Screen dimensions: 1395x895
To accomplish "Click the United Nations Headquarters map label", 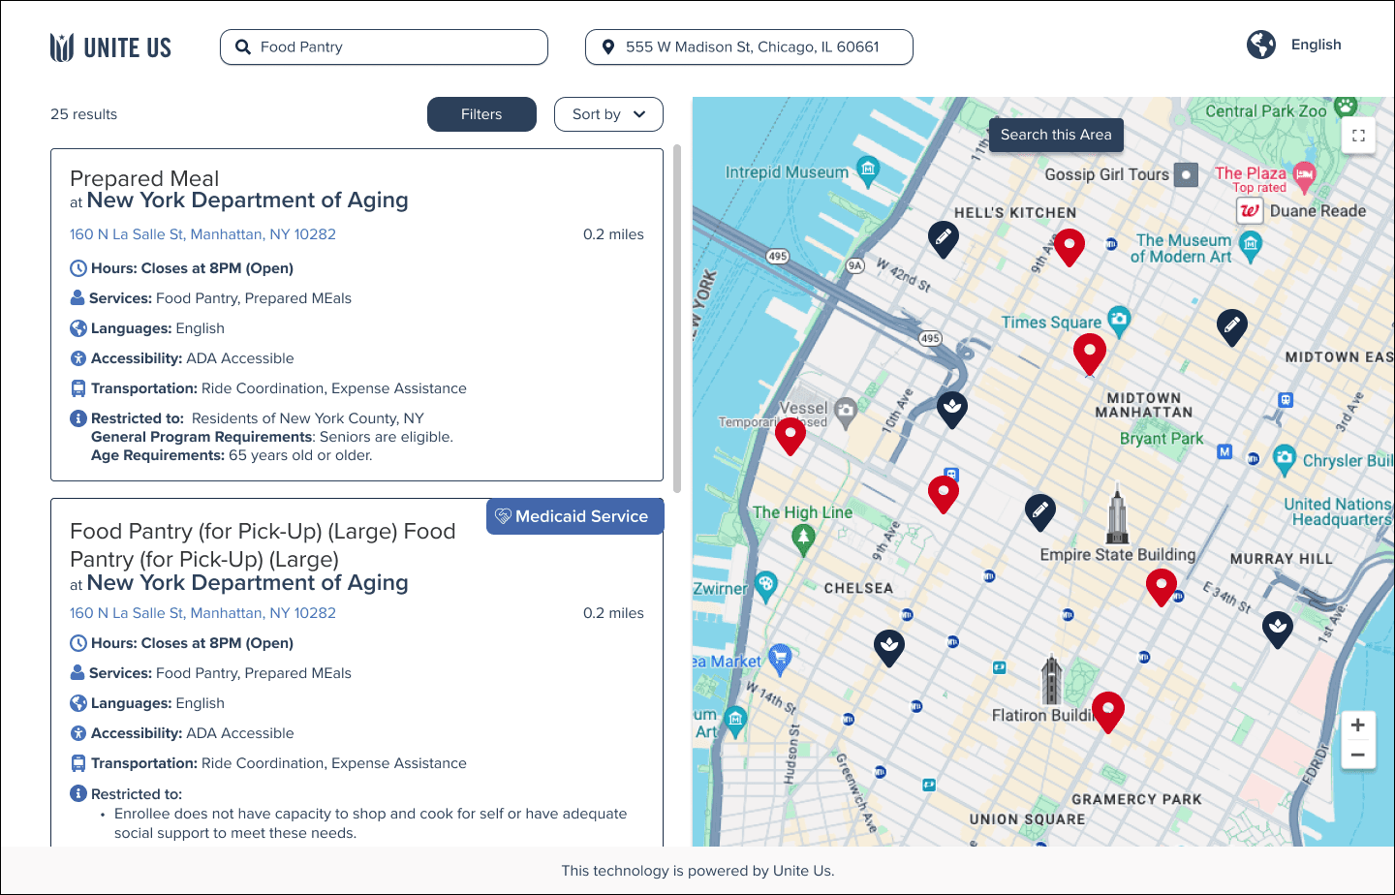I will click(1339, 511).
